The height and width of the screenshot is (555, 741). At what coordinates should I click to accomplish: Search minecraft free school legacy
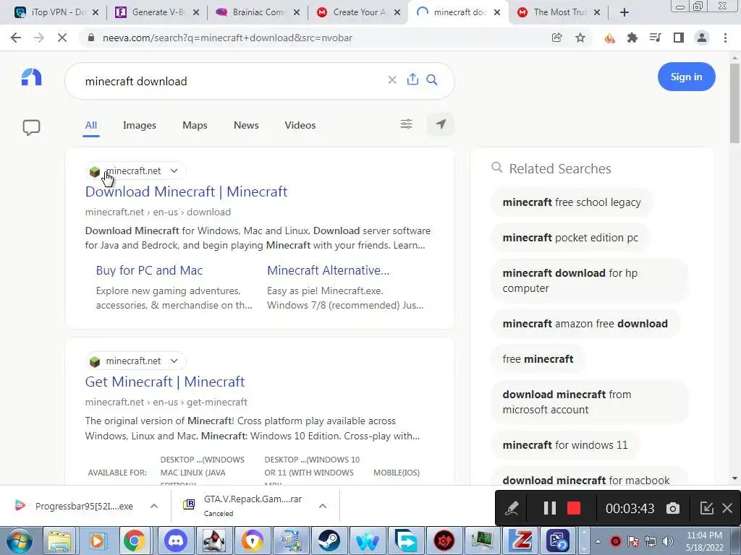[x=572, y=202]
